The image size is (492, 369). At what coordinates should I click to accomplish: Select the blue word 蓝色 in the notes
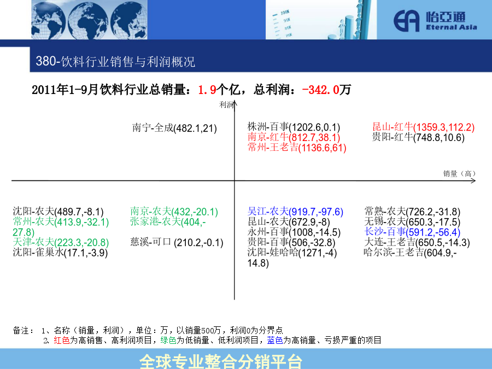coord(275,341)
